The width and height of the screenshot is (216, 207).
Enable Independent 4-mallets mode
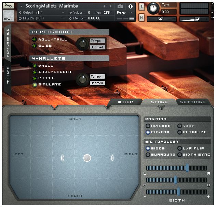point(35,72)
